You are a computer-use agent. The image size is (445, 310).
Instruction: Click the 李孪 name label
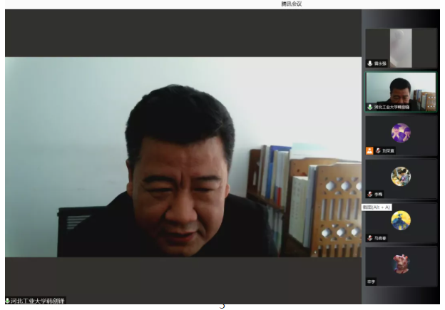tap(372, 281)
